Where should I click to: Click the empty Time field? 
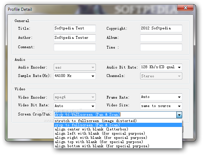coord(161,47)
